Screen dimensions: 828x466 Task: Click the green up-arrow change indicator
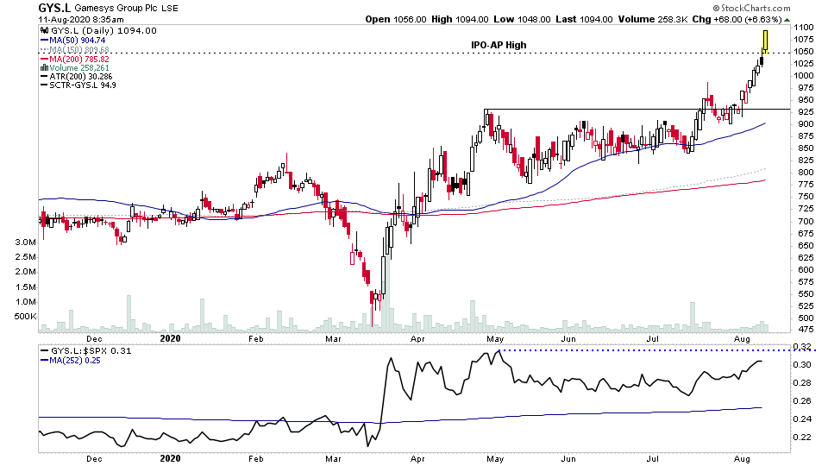(x=787, y=20)
